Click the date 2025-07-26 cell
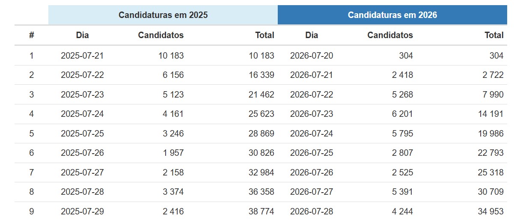 (x=82, y=153)
